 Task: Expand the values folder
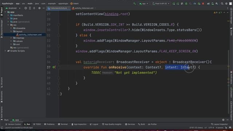tap(11, 41)
